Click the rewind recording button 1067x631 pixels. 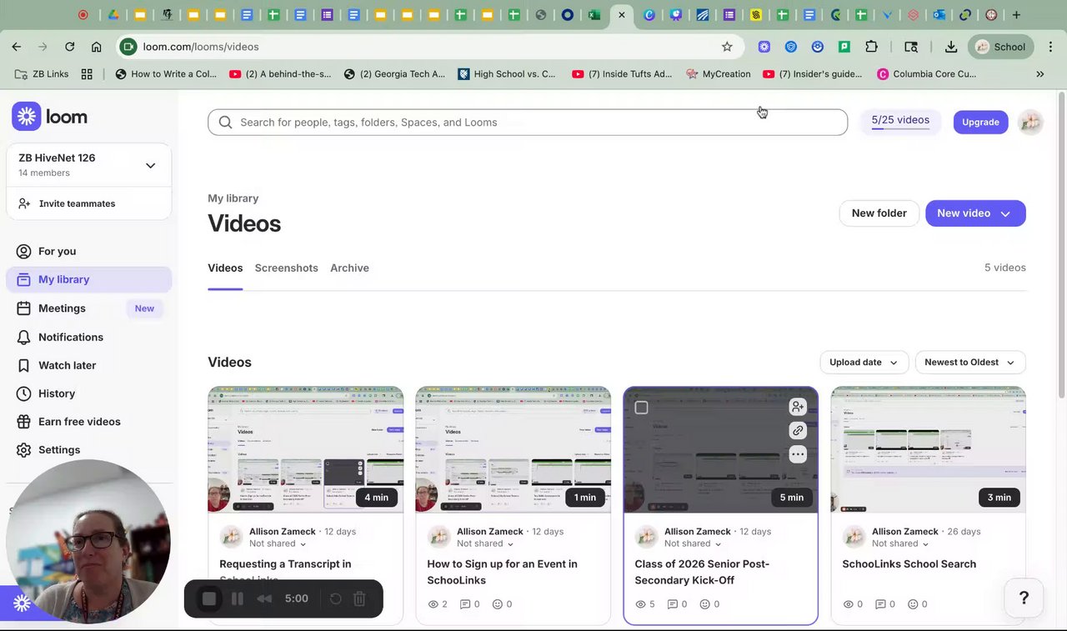tap(264, 598)
